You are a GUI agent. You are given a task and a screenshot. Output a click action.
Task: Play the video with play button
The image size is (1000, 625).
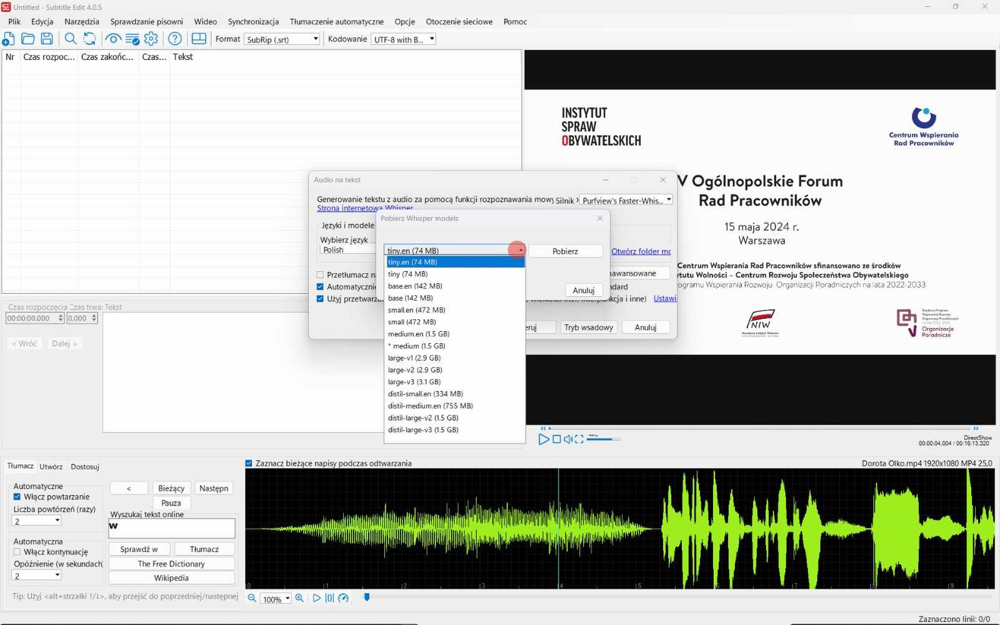(544, 439)
